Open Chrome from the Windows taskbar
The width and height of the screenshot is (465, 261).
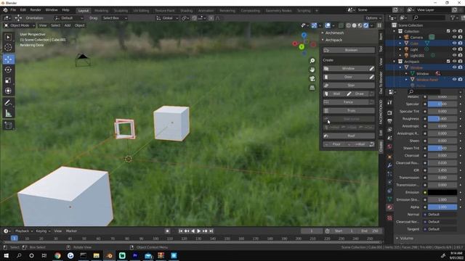tap(57, 255)
